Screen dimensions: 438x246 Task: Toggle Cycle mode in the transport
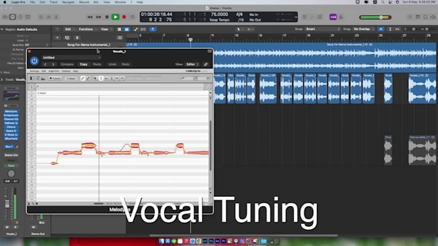click(x=133, y=17)
